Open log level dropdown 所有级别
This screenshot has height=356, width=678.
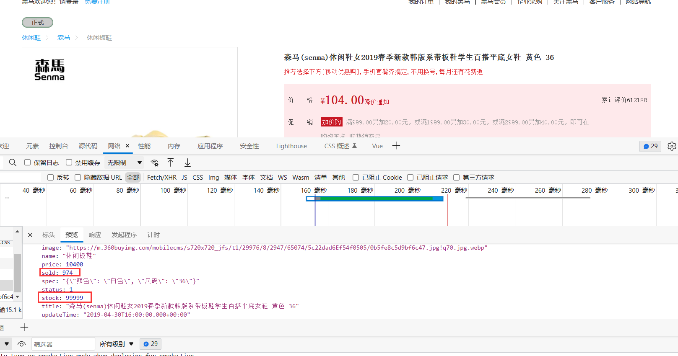pos(117,344)
